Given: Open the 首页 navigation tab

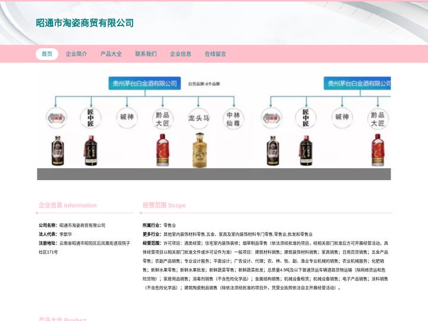Looking at the screenshot, I should click(x=47, y=54).
